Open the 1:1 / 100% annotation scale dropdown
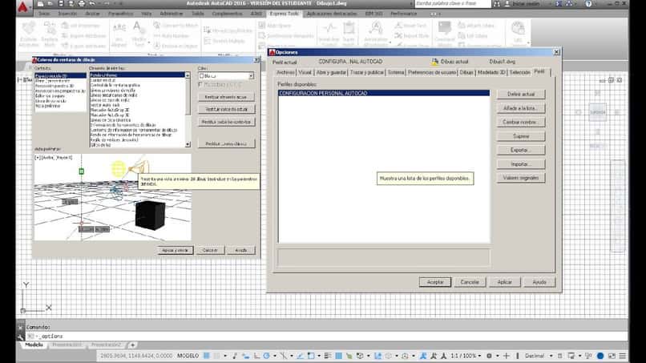 (466, 356)
